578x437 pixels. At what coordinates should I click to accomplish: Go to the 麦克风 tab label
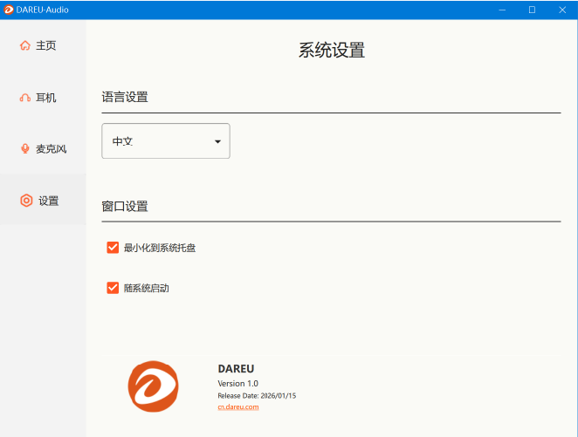point(51,149)
